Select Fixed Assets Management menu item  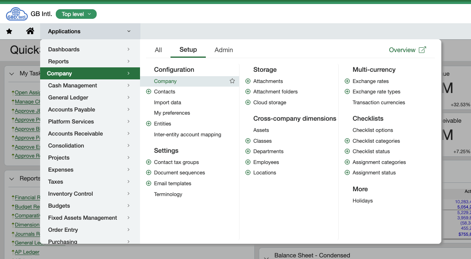point(90,218)
